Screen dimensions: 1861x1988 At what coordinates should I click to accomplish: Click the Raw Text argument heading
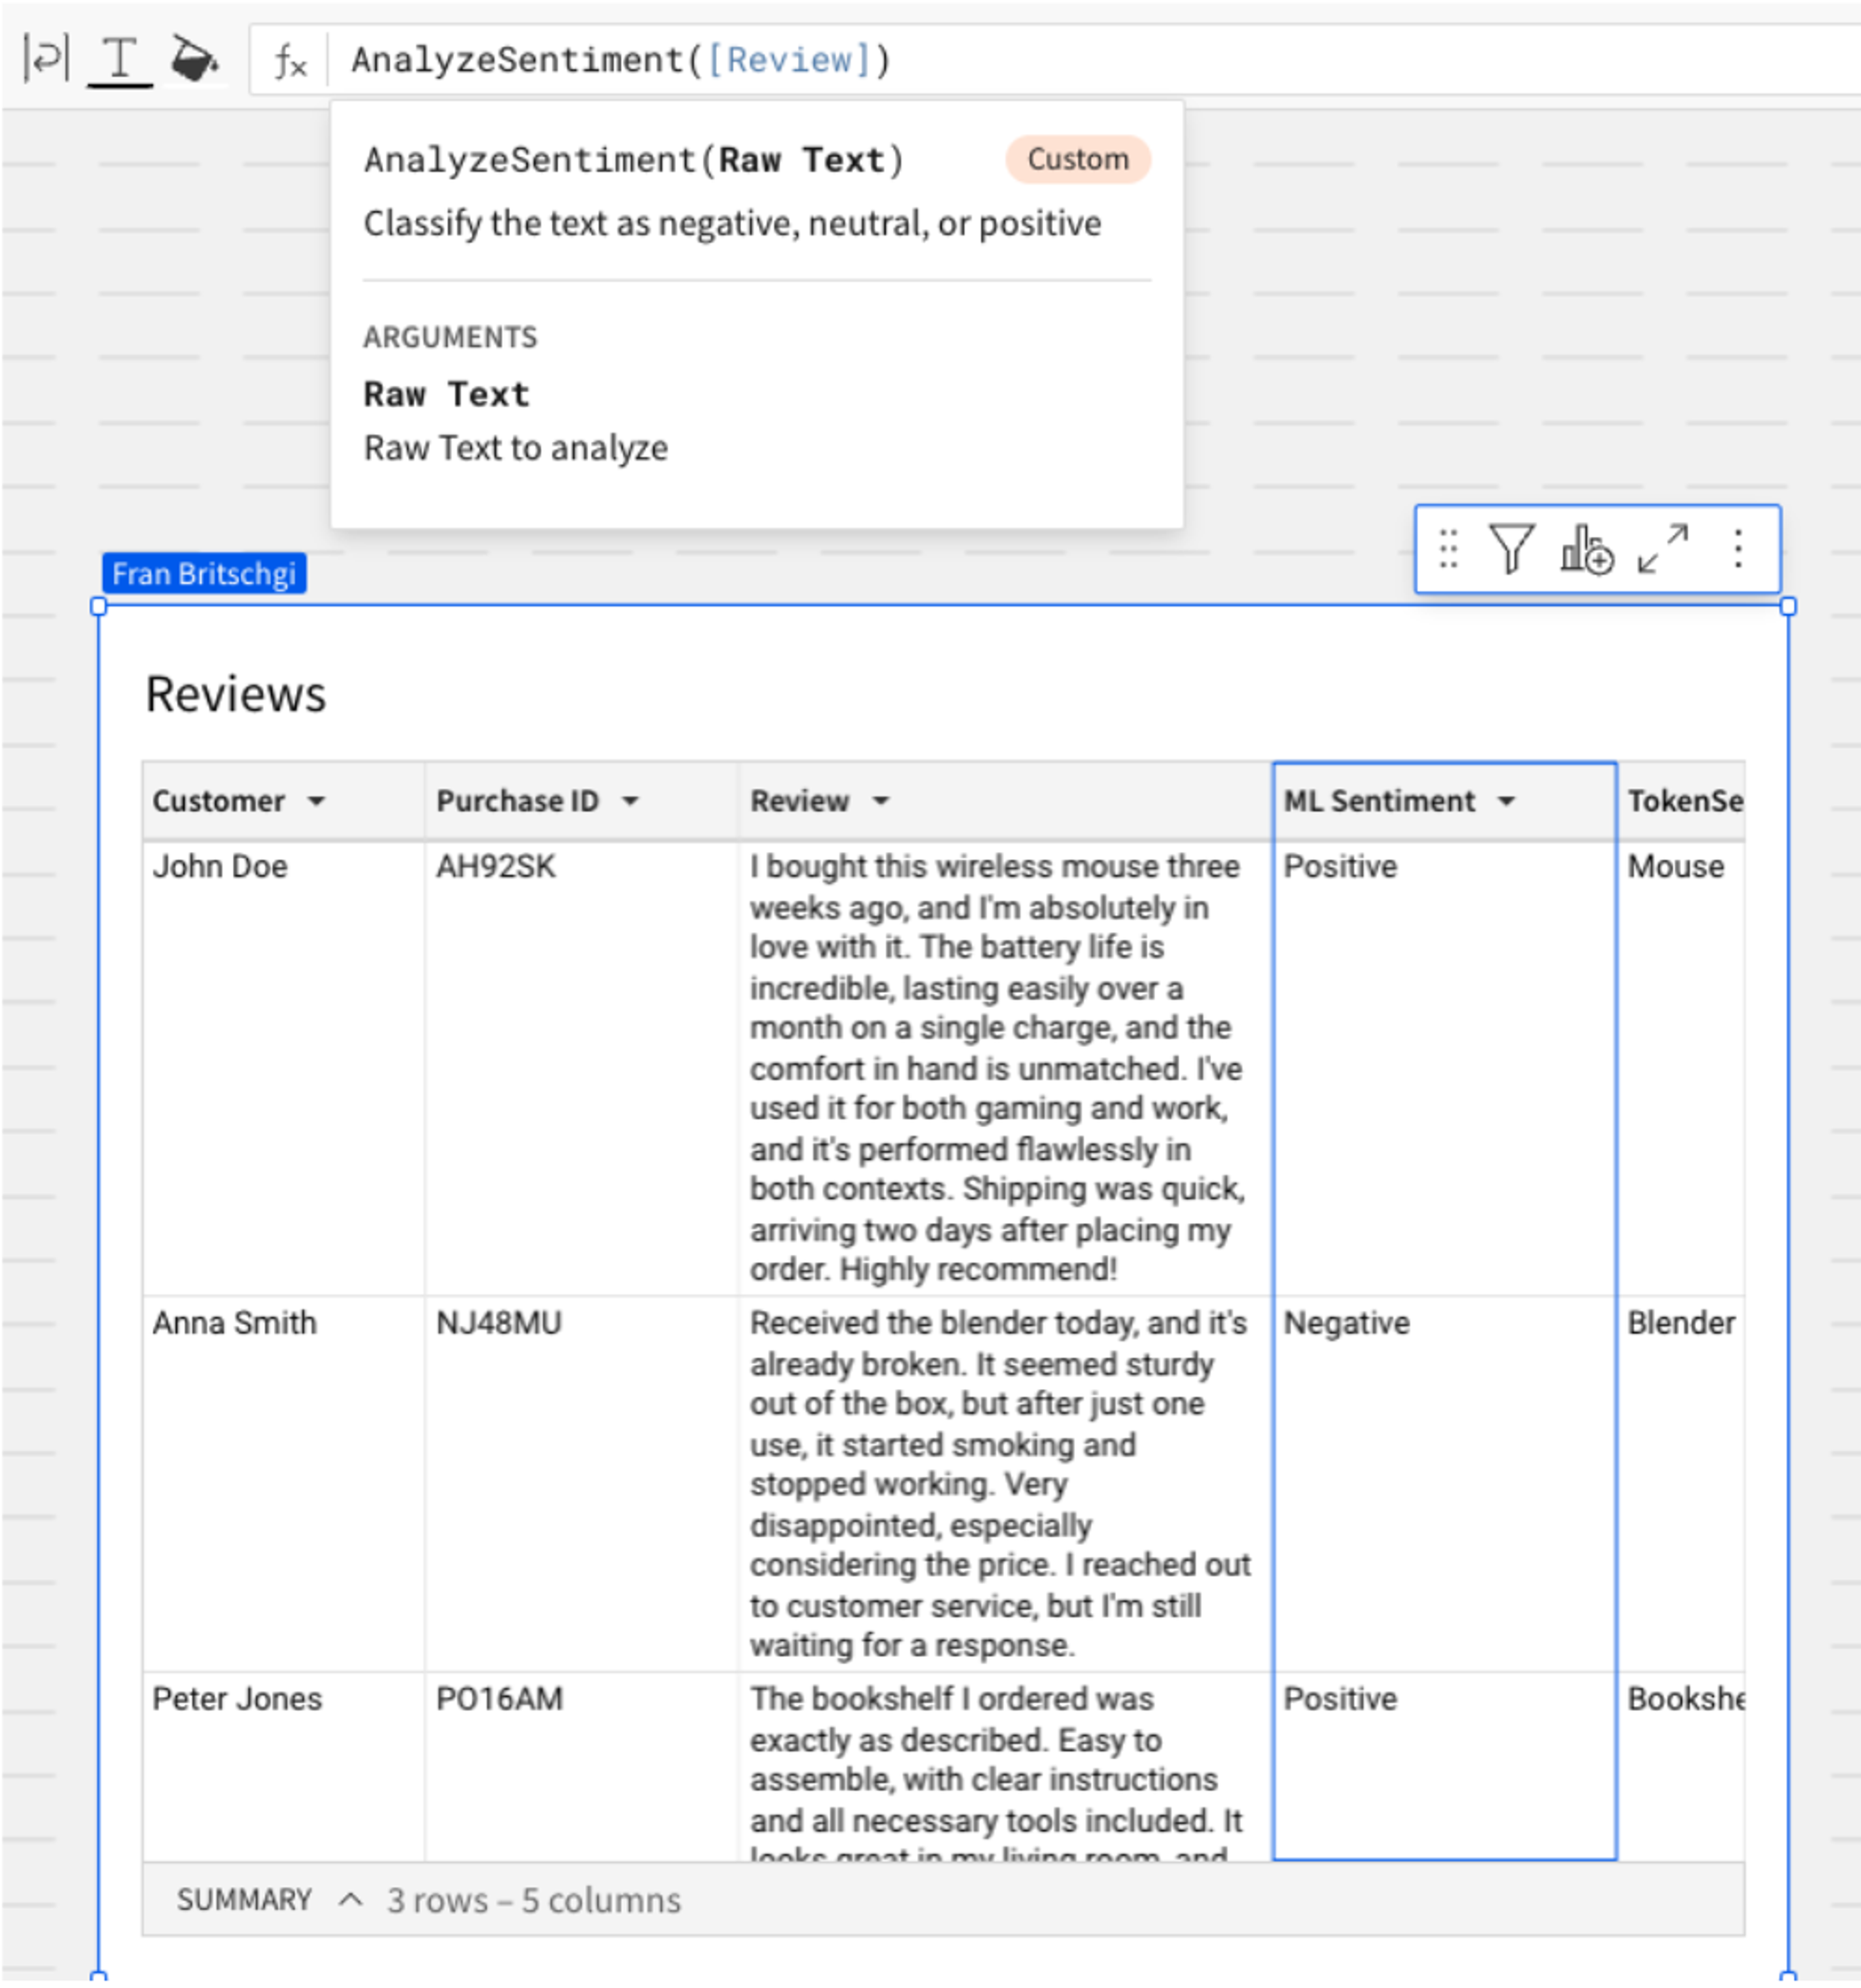coord(446,394)
